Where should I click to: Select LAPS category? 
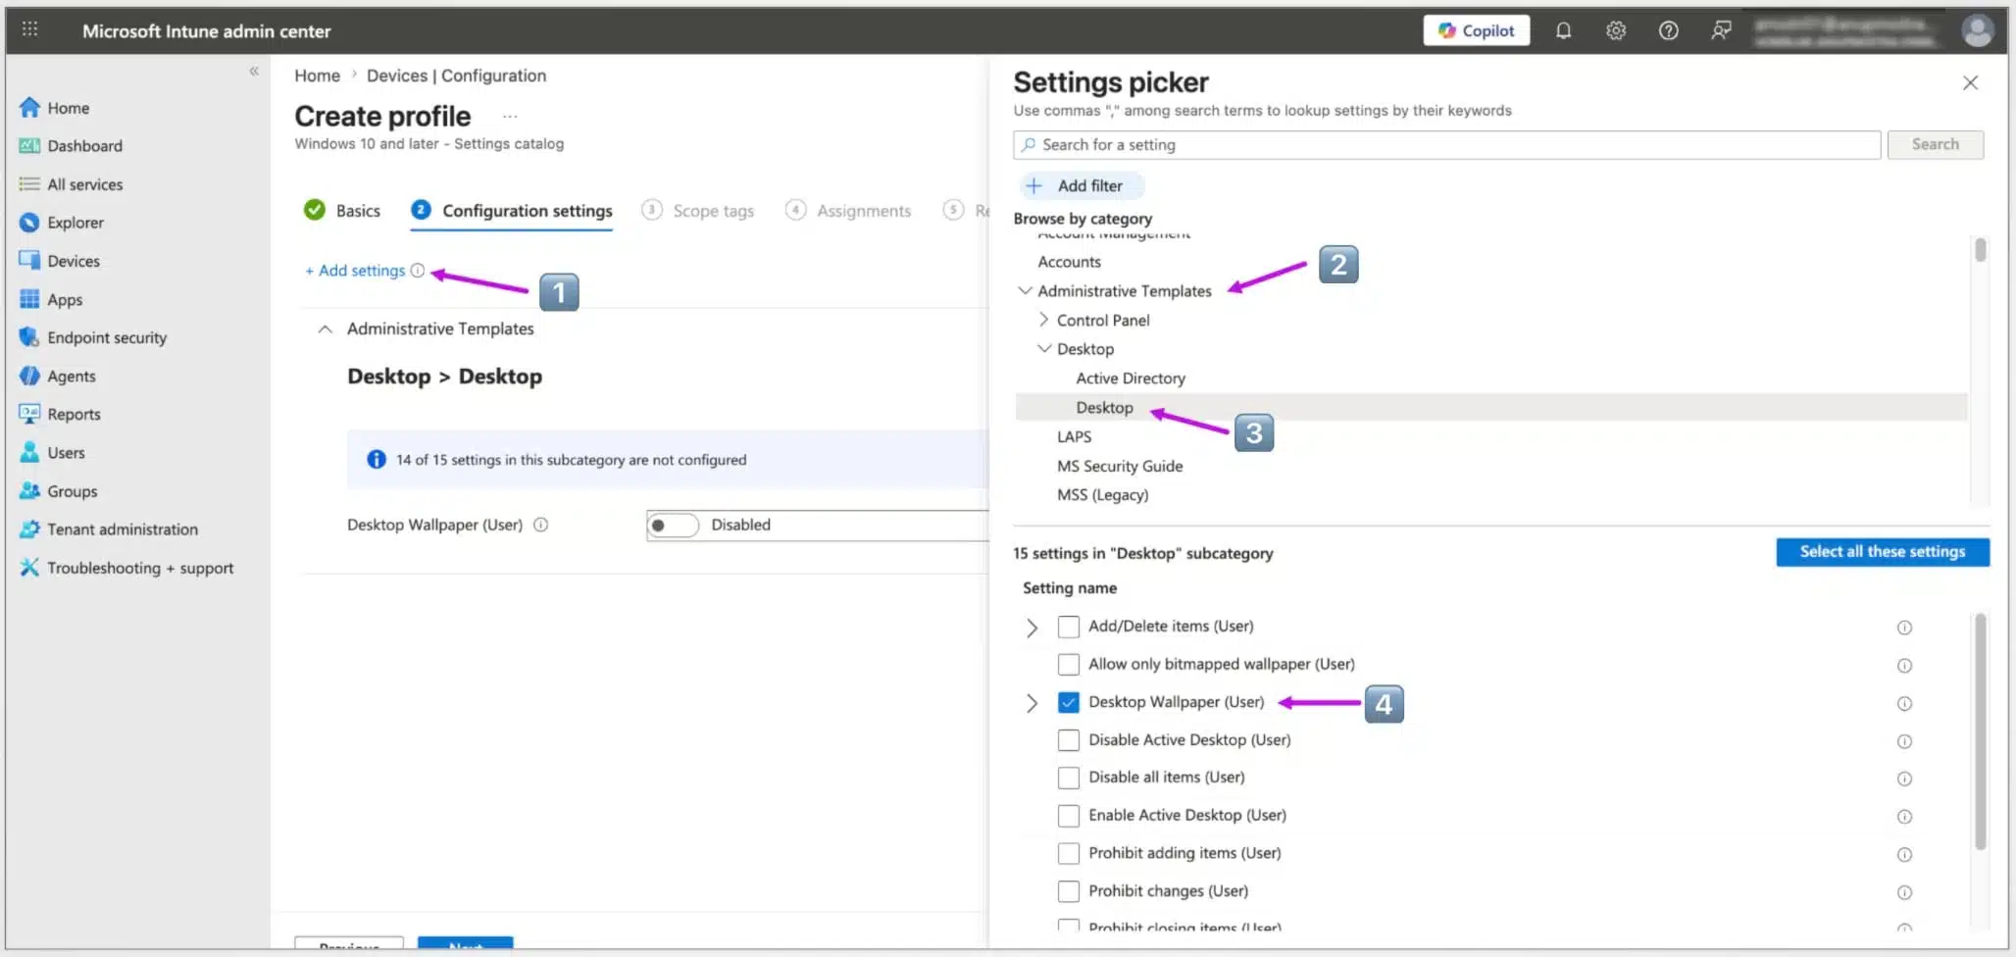pyautogui.click(x=1074, y=436)
